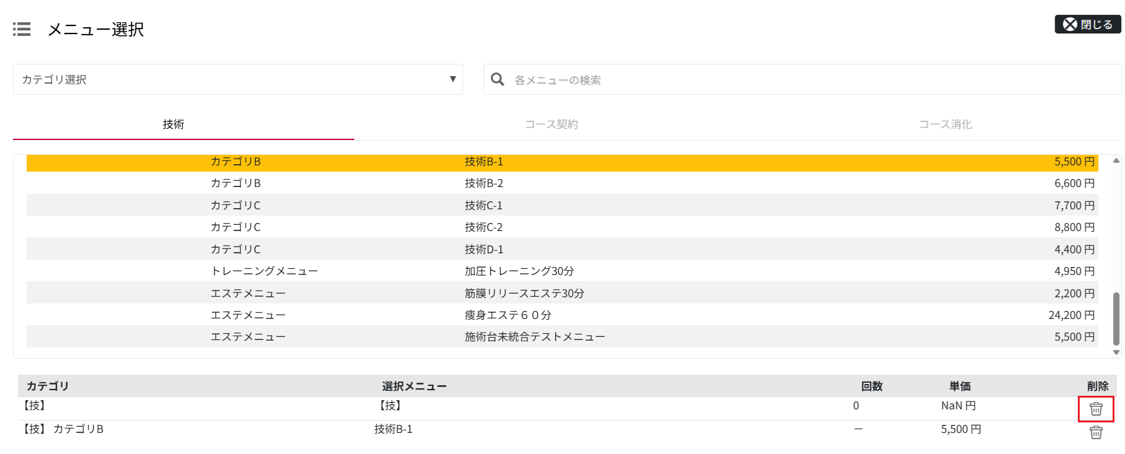
Task: Delete the empty 【技】 row with trash icon
Action: (1096, 409)
